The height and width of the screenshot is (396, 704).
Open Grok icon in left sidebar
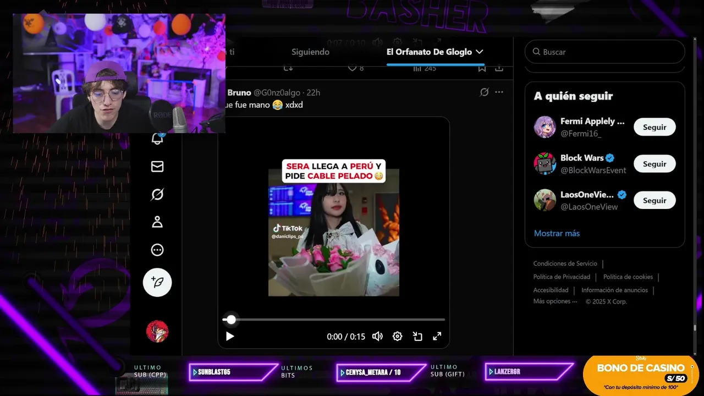click(157, 194)
